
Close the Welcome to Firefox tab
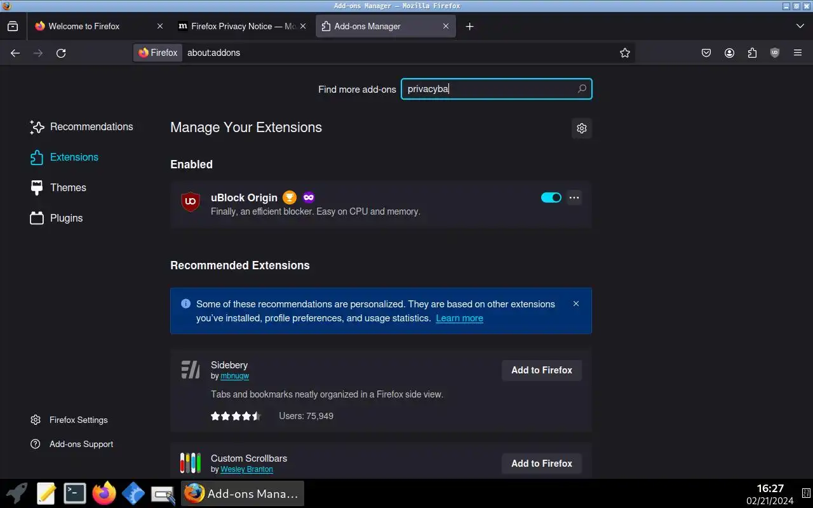160,26
